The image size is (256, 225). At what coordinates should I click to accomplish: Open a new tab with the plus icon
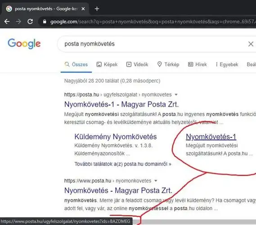(x=97, y=9)
